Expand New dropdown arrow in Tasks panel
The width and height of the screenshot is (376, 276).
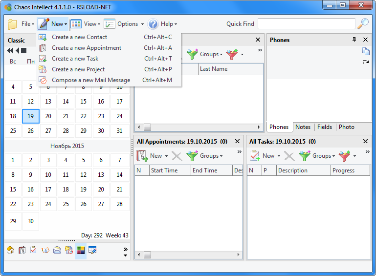pos(279,156)
